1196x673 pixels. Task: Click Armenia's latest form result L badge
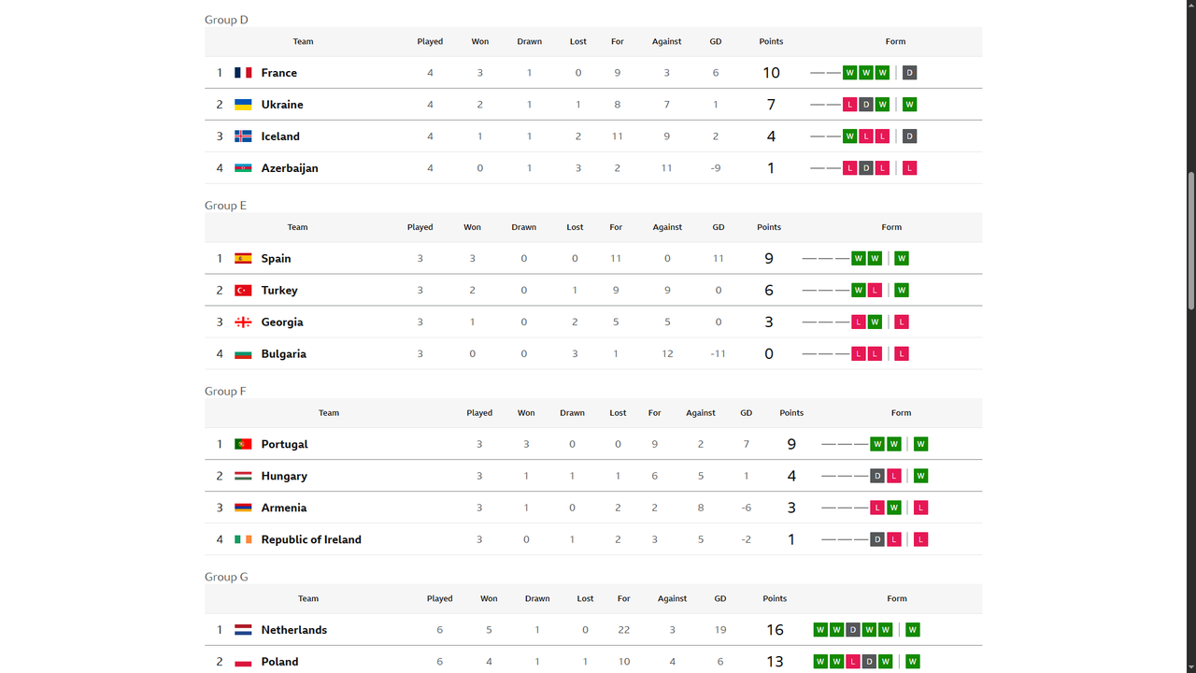[921, 508]
